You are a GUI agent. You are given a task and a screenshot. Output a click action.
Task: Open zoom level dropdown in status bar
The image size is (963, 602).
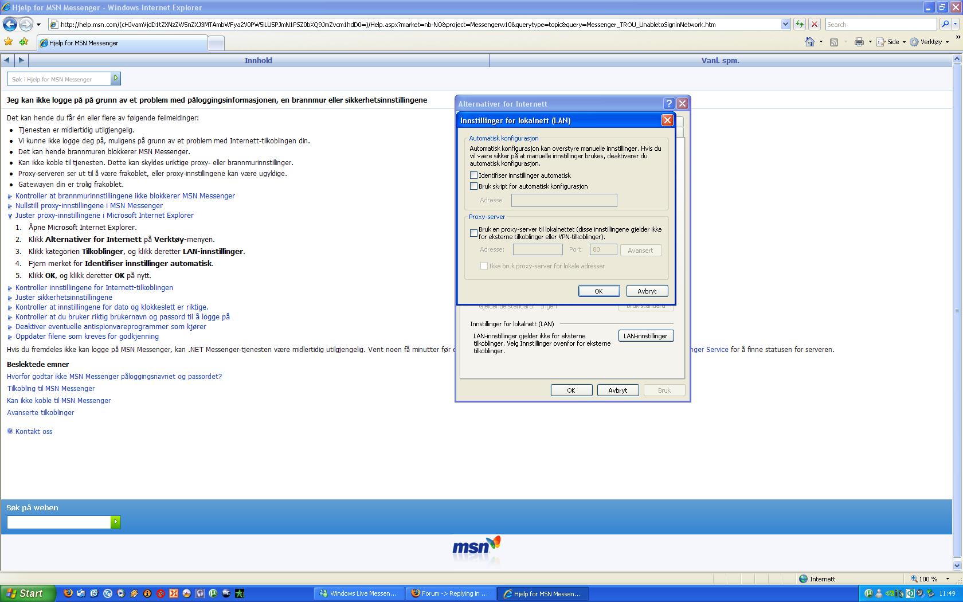pyautogui.click(x=947, y=579)
